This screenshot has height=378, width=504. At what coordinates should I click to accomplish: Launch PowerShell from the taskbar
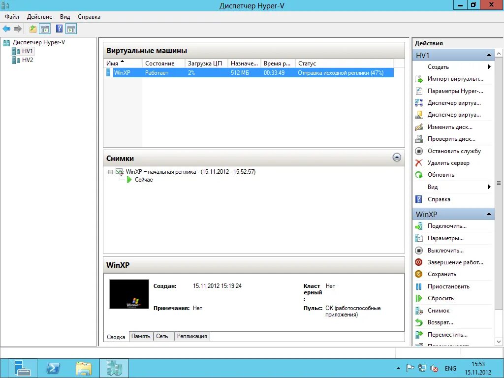pyautogui.click(x=53, y=368)
